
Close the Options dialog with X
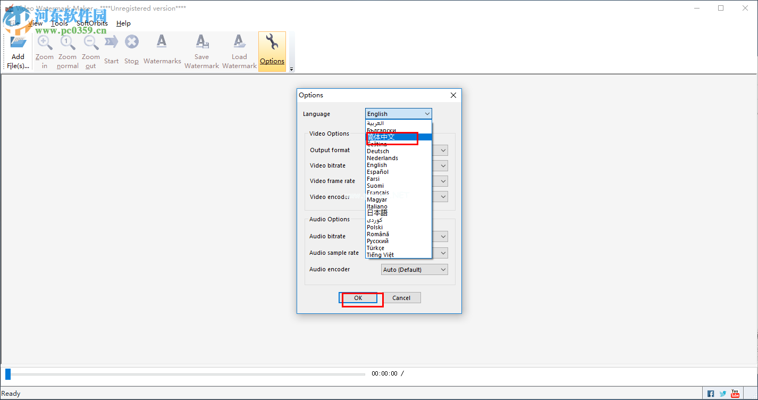(x=453, y=95)
